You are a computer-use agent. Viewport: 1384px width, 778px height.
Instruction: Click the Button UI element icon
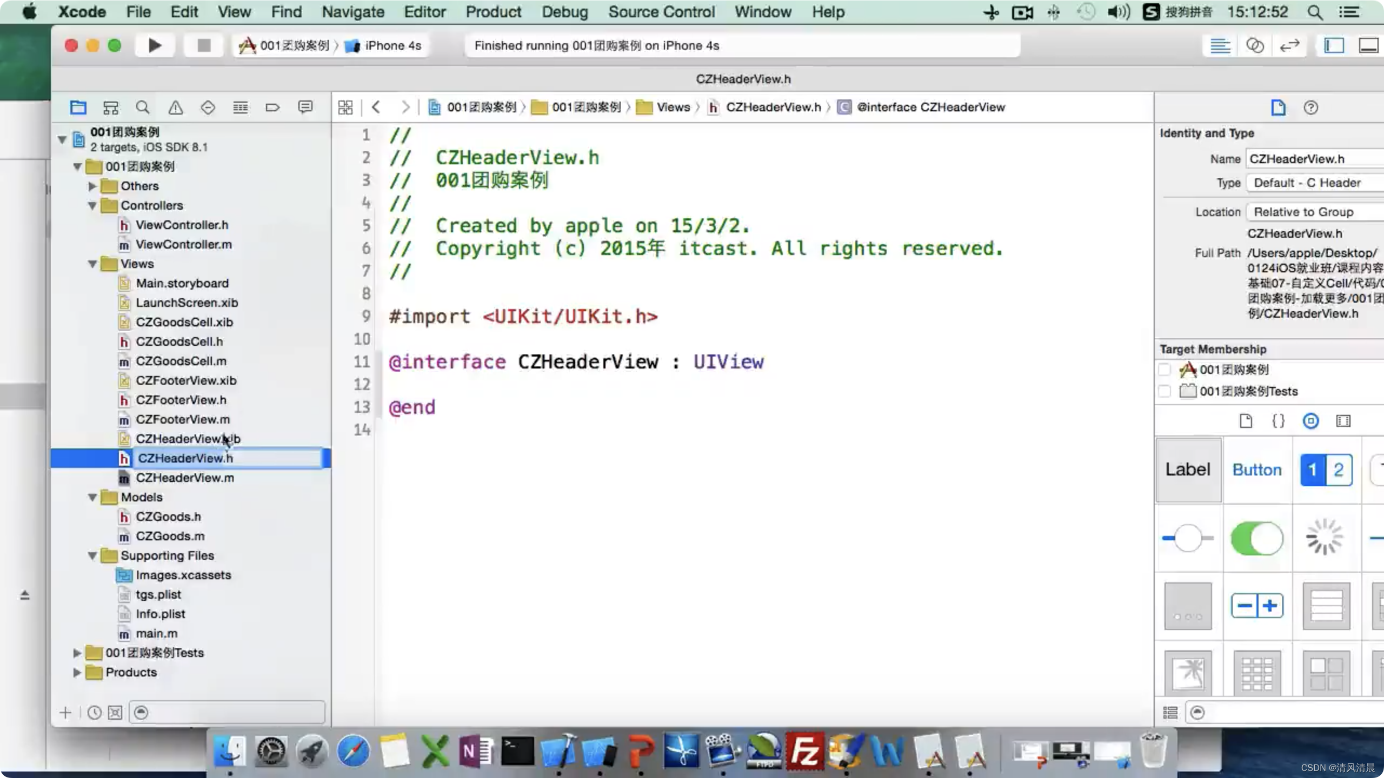(x=1256, y=470)
